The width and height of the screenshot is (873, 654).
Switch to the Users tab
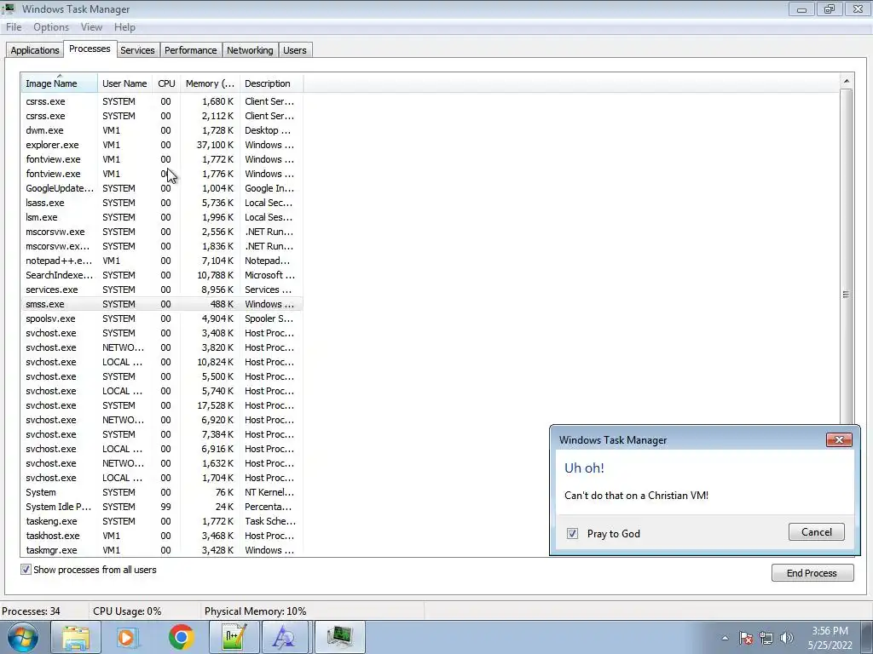[294, 50]
